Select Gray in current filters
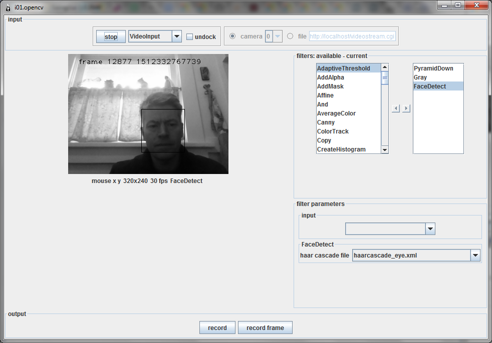The width and height of the screenshot is (492, 343). 438,77
